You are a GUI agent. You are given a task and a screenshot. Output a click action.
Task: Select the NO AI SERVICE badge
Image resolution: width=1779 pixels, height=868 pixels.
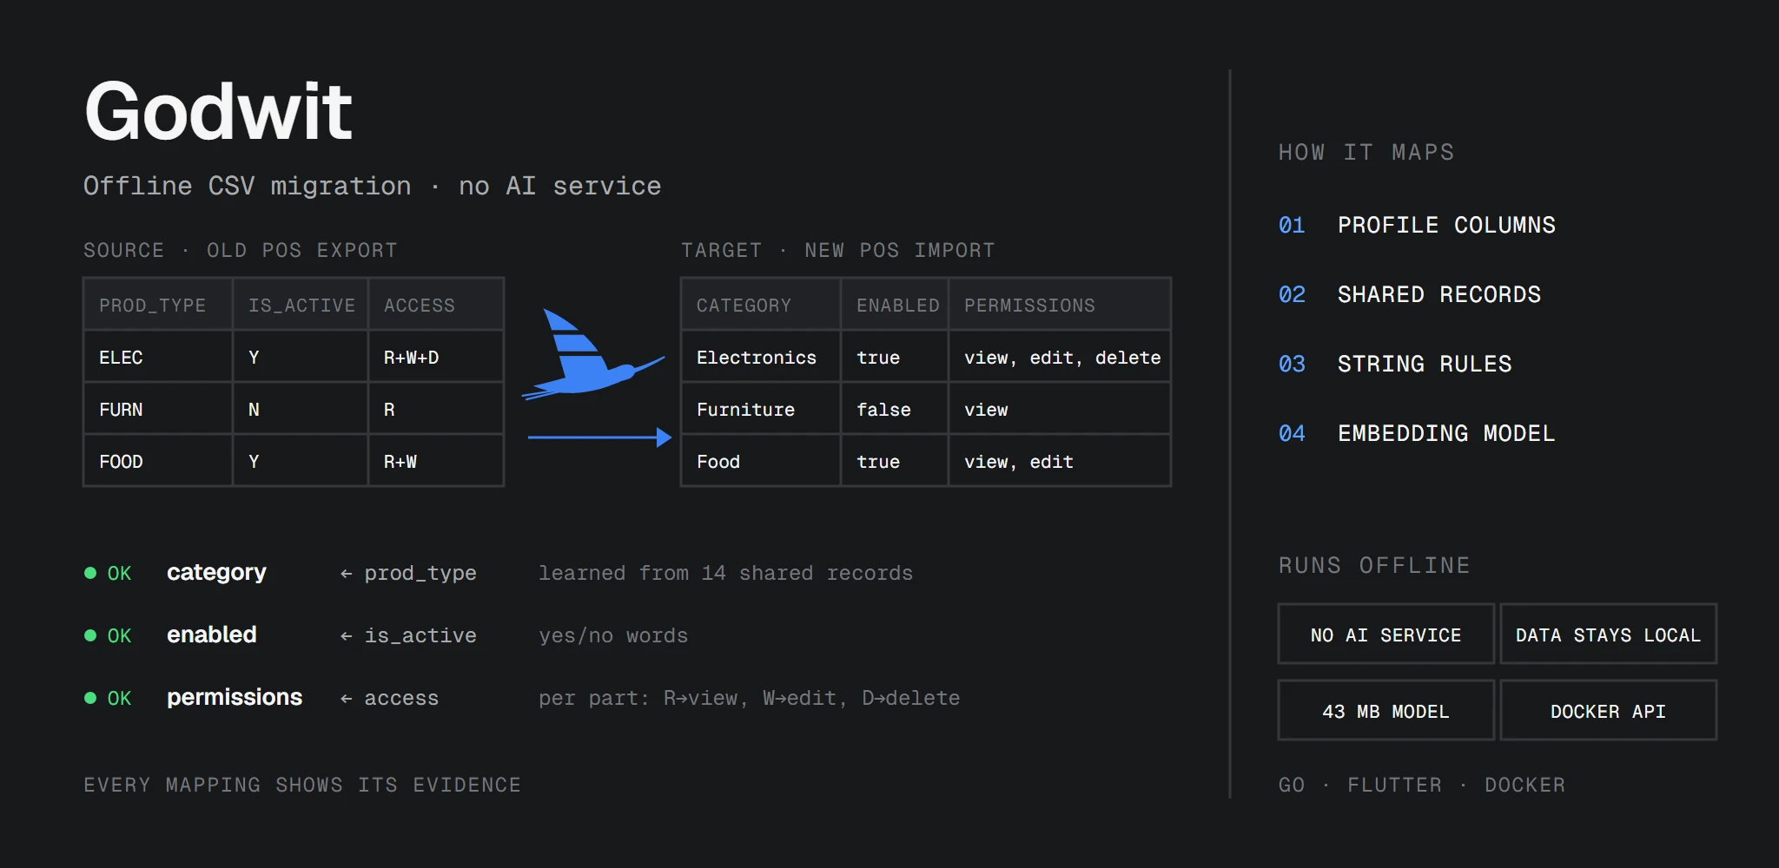(x=1386, y=635)
